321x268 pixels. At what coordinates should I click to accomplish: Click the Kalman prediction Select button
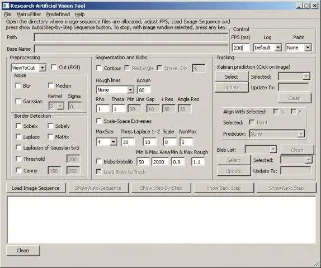pos(232,77)
